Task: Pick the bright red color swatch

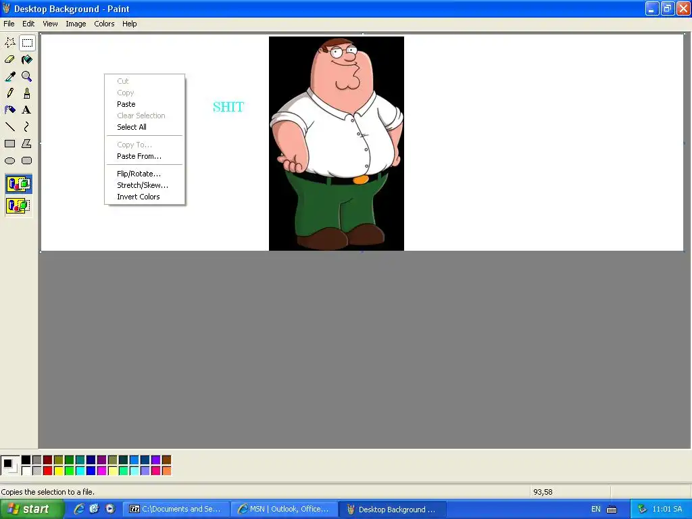Action: coord(48,471)
